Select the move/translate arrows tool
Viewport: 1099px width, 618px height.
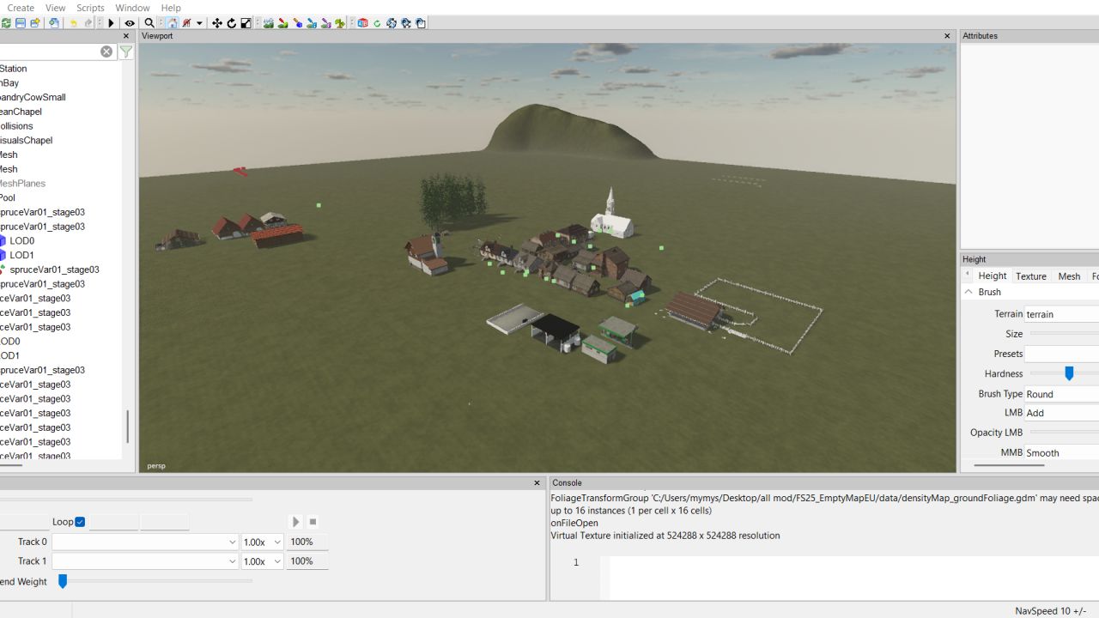coord(217,23)
